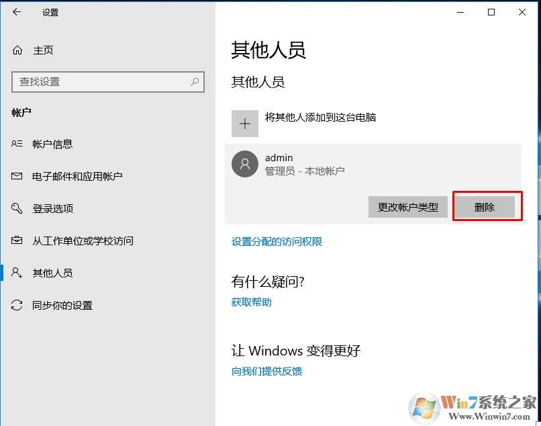The image size is (541, 426).
Task: Click 将其他人添加到这台电脑 text
Action: (x=321, y=118)
